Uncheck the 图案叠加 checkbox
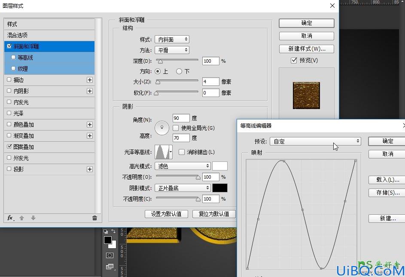This screenshot has width=405, height=277. tap(9, 146)
